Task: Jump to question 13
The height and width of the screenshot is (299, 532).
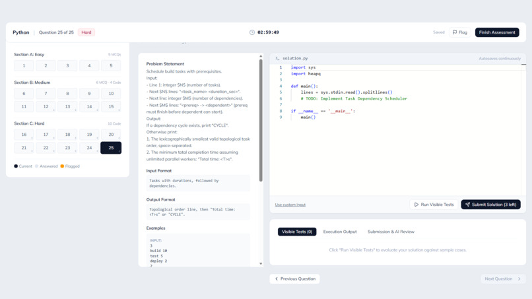Action: pyautogui.click(x=67, y=106)
